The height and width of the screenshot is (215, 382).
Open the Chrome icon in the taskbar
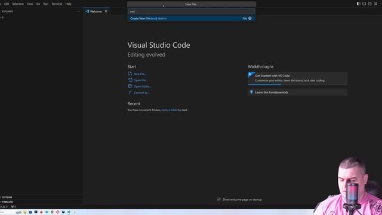pyautogui.click(x=52, y=212)
